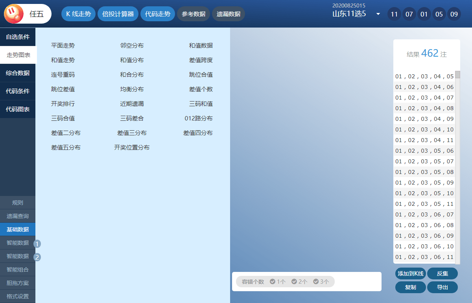Select result row 01, 02, 03, 05, 08

[x=424, y=172]
